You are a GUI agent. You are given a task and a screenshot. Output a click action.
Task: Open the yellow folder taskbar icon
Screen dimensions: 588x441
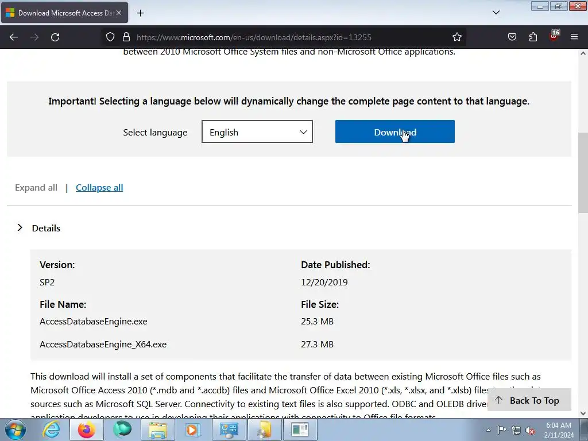(264, 430)
